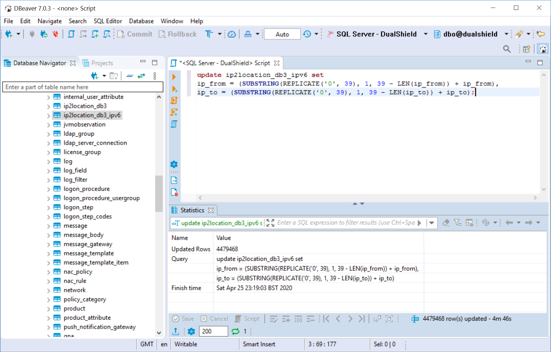
Task: Click the Rollback button
Action: [x=178, y=34]
